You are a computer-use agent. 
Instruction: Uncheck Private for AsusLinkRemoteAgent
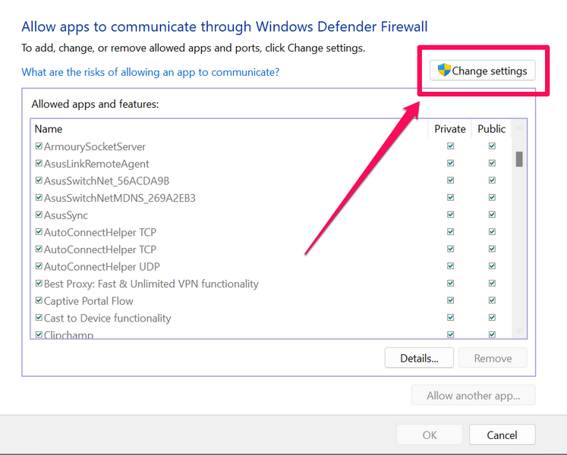[x=451, y=164]
